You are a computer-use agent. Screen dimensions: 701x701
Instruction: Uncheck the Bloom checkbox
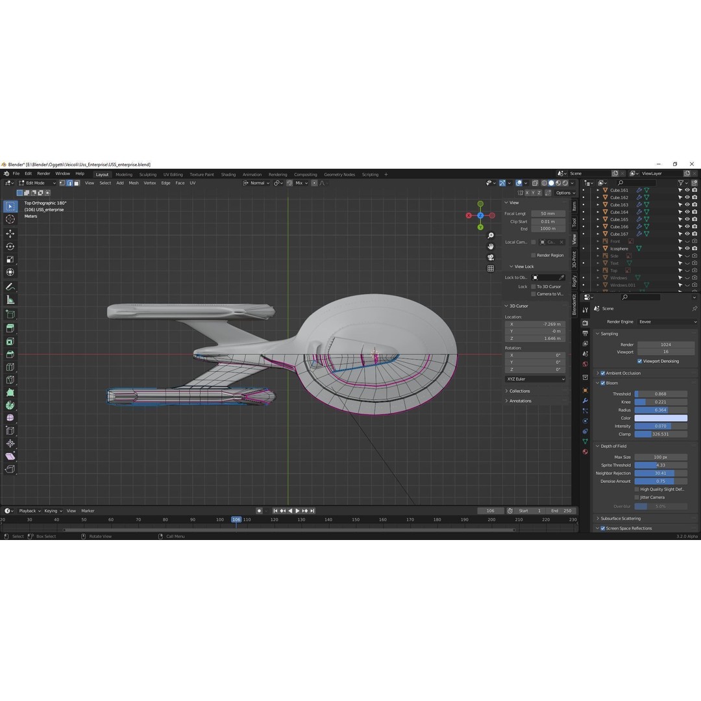[602, 383]
